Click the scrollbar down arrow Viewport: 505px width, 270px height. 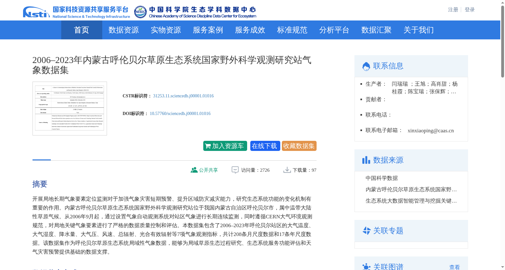click(502, 267)
